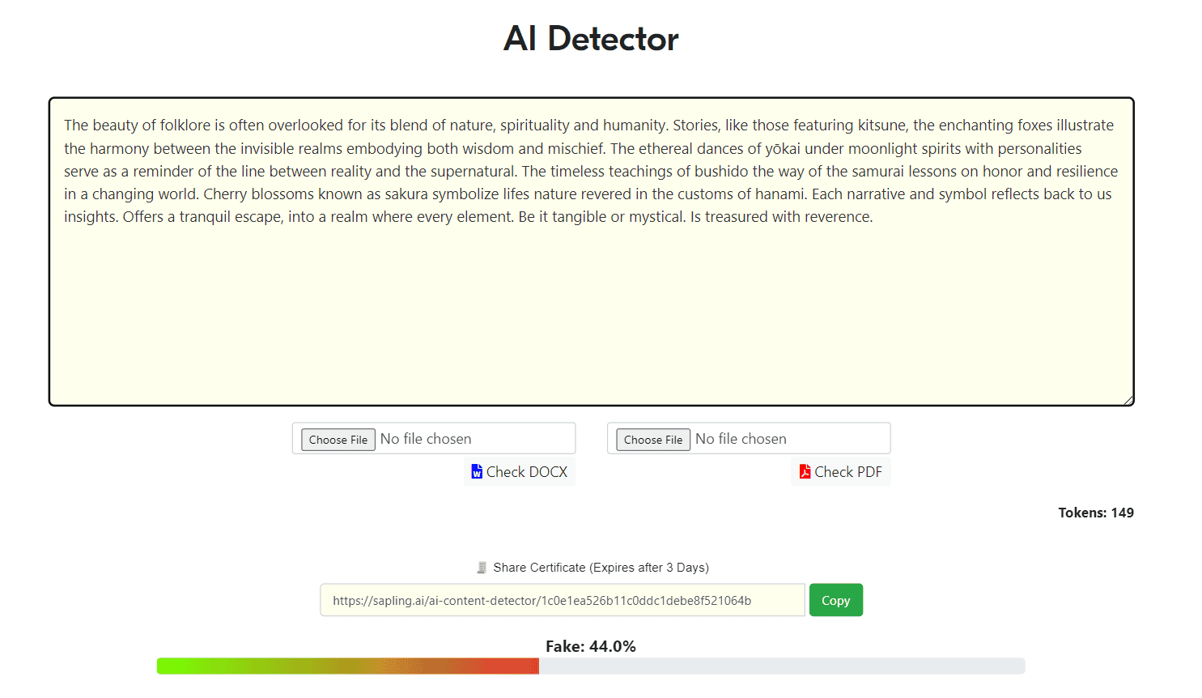
Task: Click 'No file chosen' beside PDF chooser
Action: point(741,439)
